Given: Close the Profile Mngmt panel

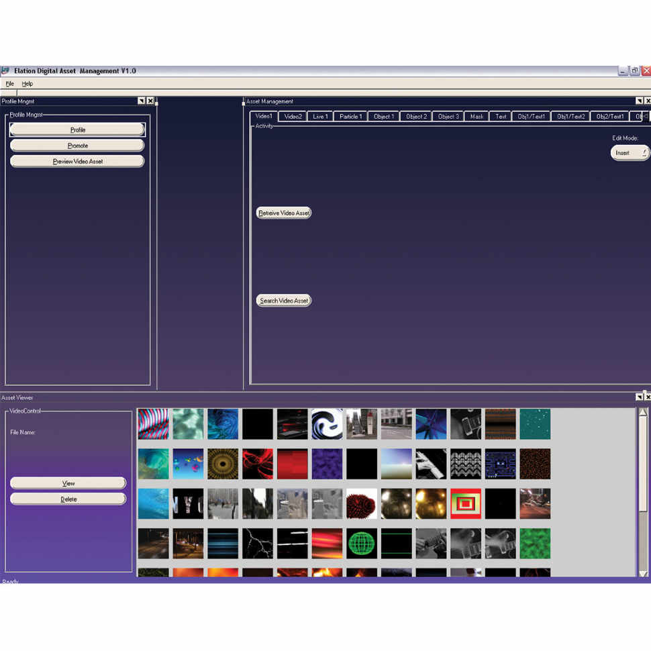Looking at the screenshot, I should (x=149, y=101).
